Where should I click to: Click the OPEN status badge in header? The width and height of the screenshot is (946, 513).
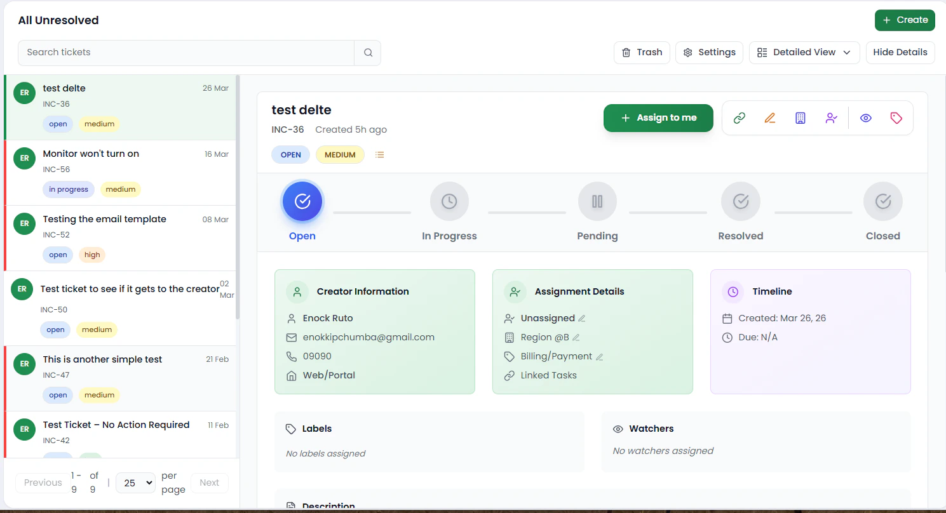(x=291, y=155)
